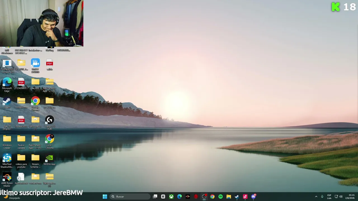Open Microsoft Edge from the taskbar
The image size is (358, 201).
click(180, 197)
